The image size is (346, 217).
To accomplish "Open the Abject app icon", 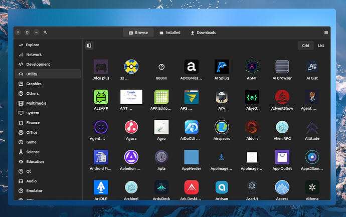I will (252, 97).
